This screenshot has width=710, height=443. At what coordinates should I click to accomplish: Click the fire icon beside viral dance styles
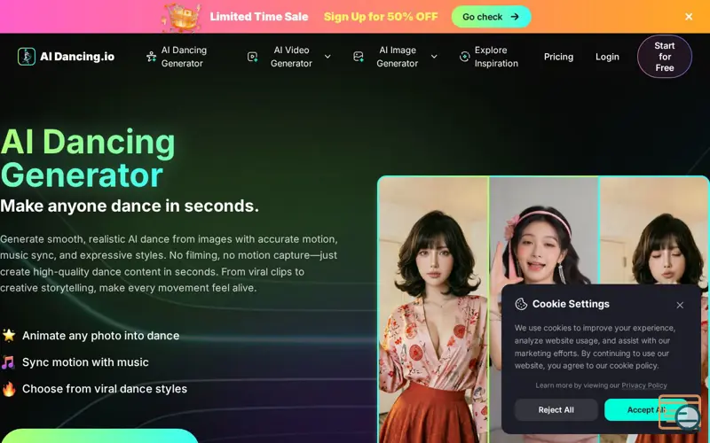[9, 389]
